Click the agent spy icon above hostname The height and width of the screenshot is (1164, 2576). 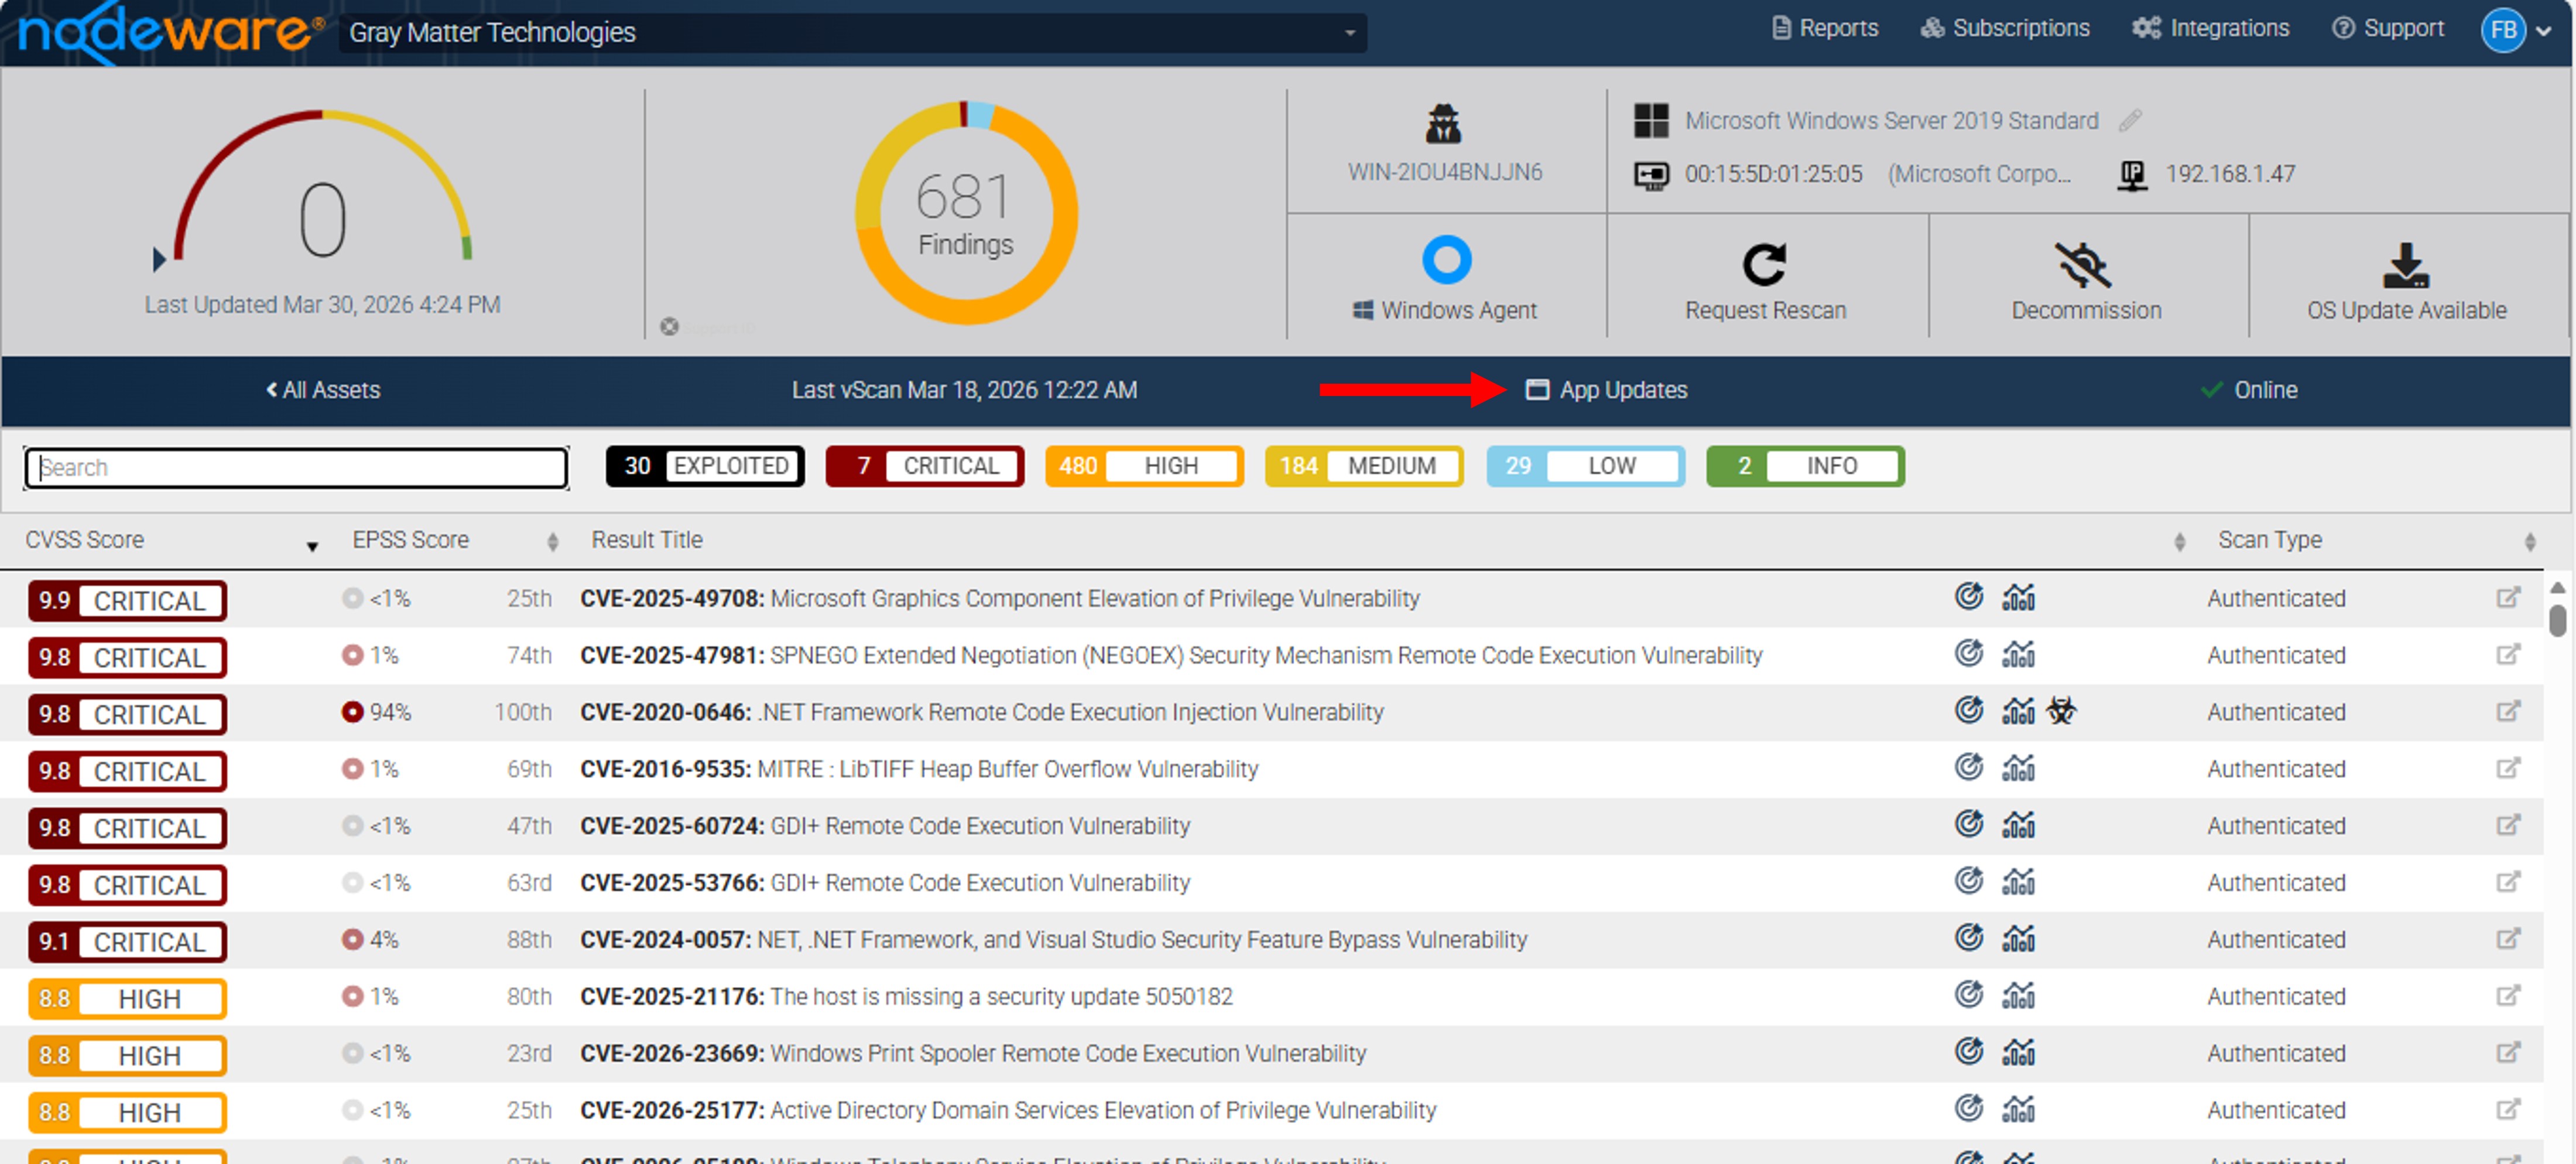click(1443, 124)
